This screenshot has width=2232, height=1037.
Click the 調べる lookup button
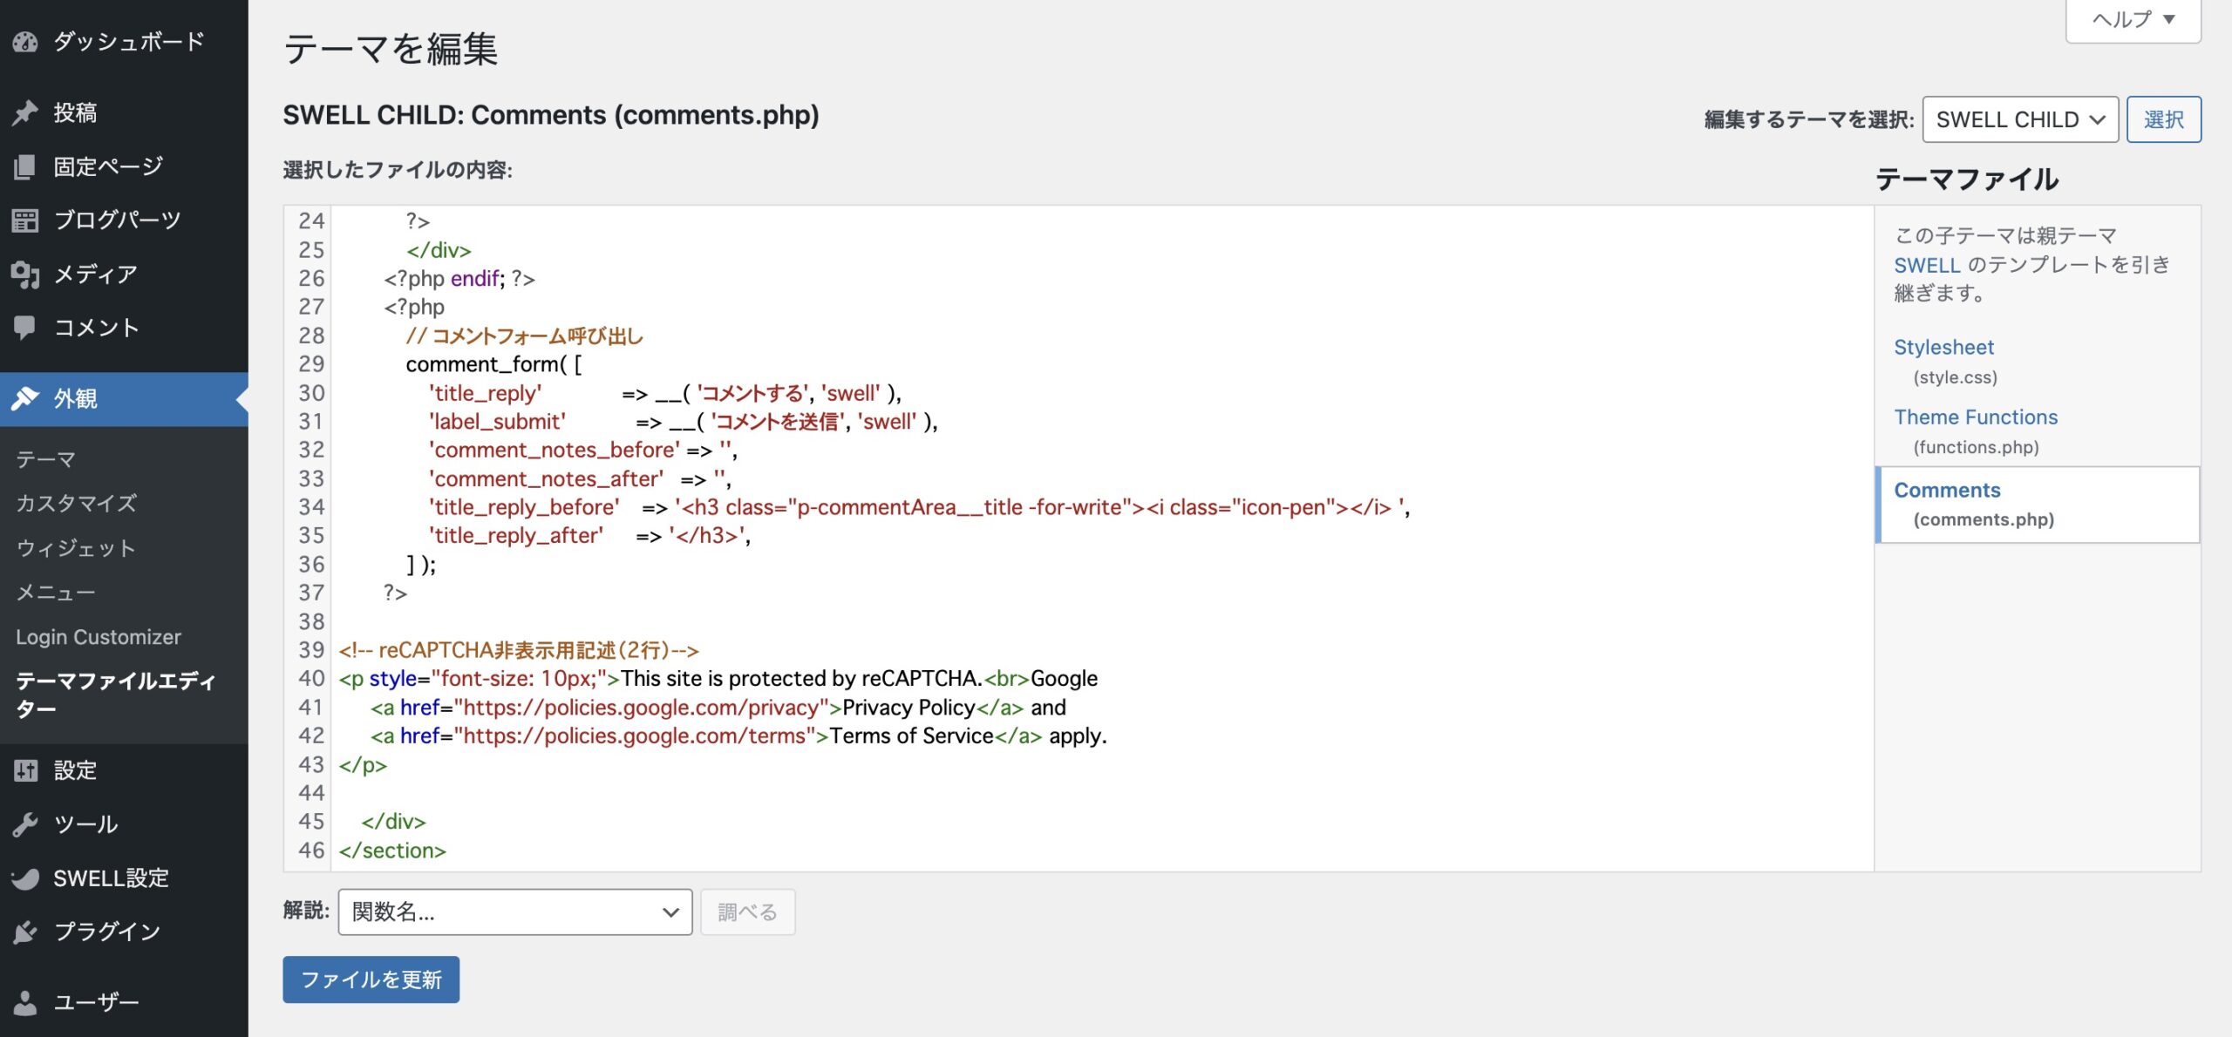pos(747,912)
